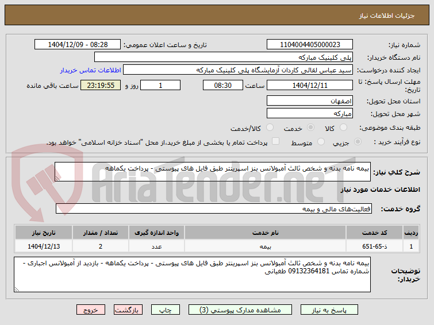Click the خروج exit button
The height and width of the screenshot is (325, 434).
point(91,310)
